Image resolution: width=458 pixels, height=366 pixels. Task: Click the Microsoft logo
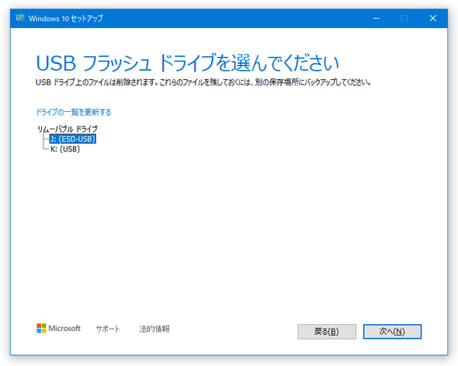(59, 328)
